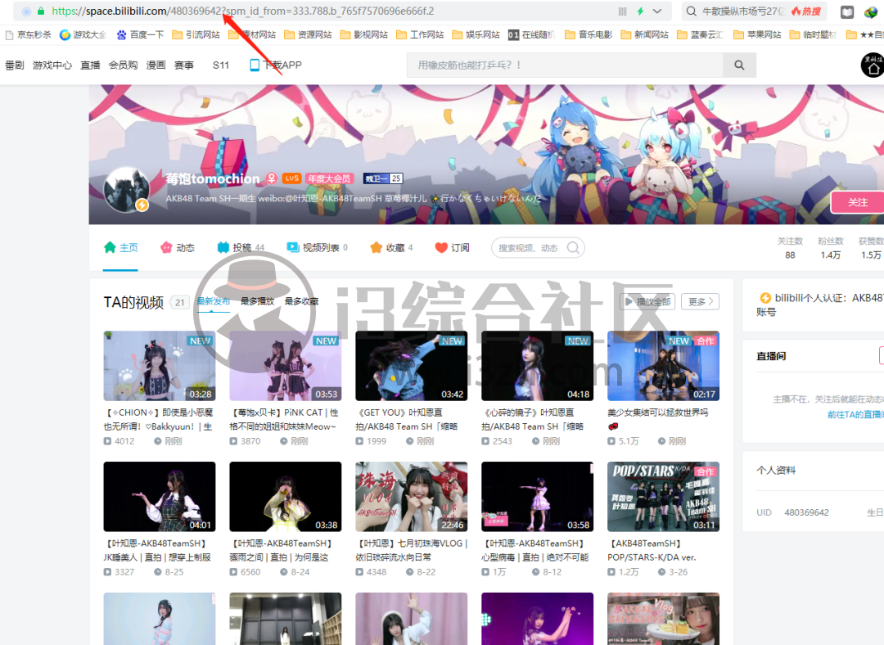Expand the 影视网站 bookmark folder
884x645 pixels.
coord(364,35)
